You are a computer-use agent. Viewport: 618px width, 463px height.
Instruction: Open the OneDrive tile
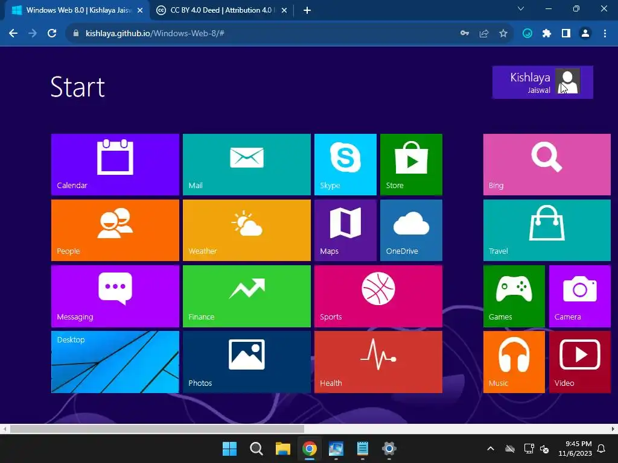[411, 230]
